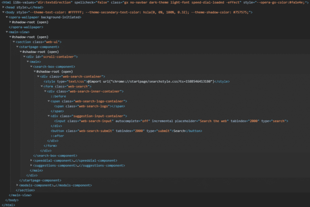Collapse the suggestion-input-container div
310x207 pixels.
click(x=48, y=116)
